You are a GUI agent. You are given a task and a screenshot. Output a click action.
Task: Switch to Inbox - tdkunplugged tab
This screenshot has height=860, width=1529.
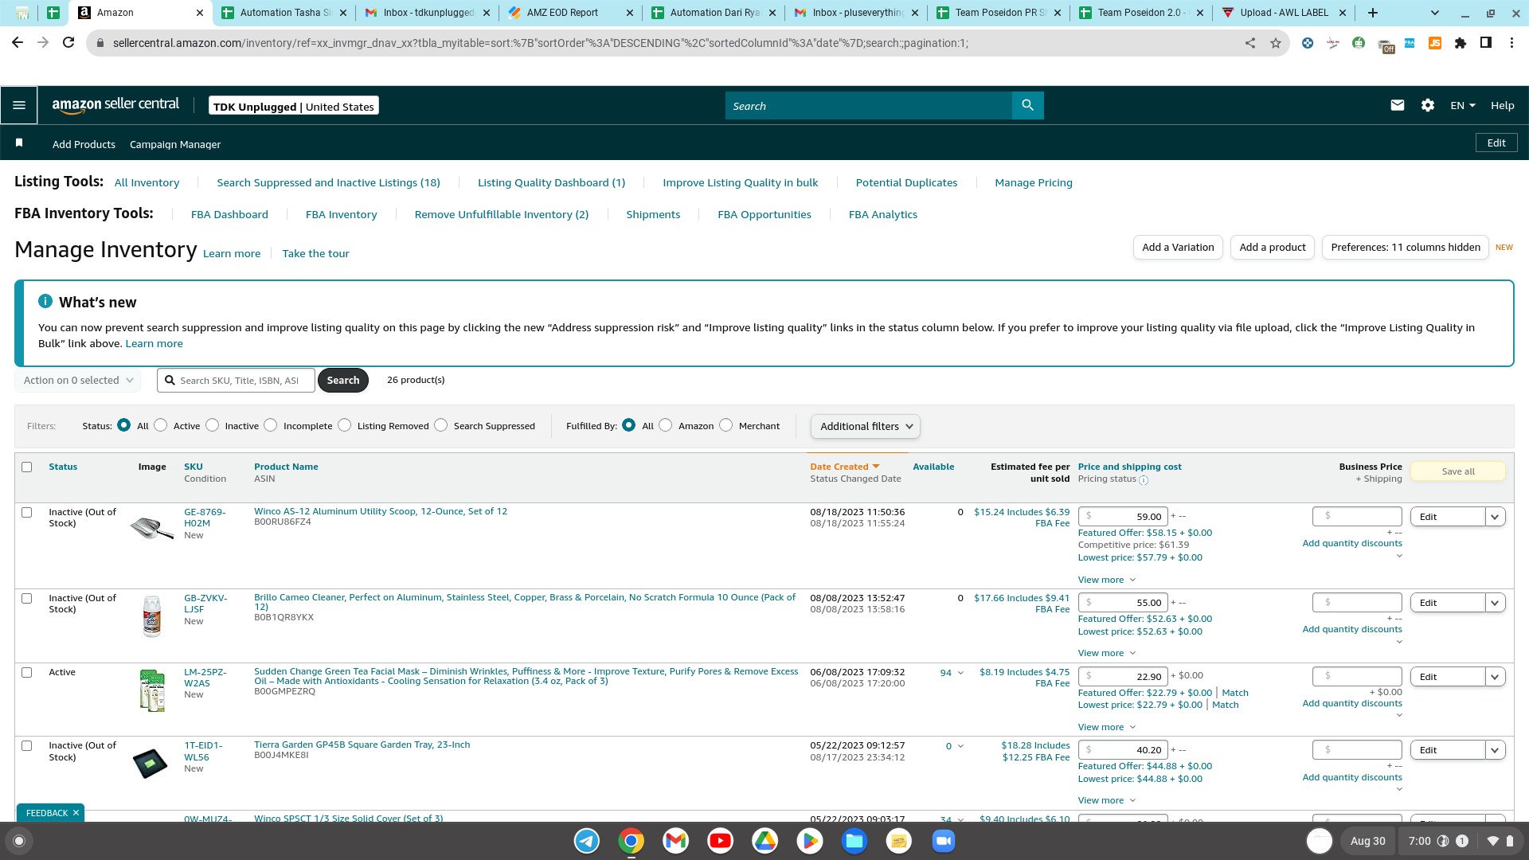pos(427,13)
